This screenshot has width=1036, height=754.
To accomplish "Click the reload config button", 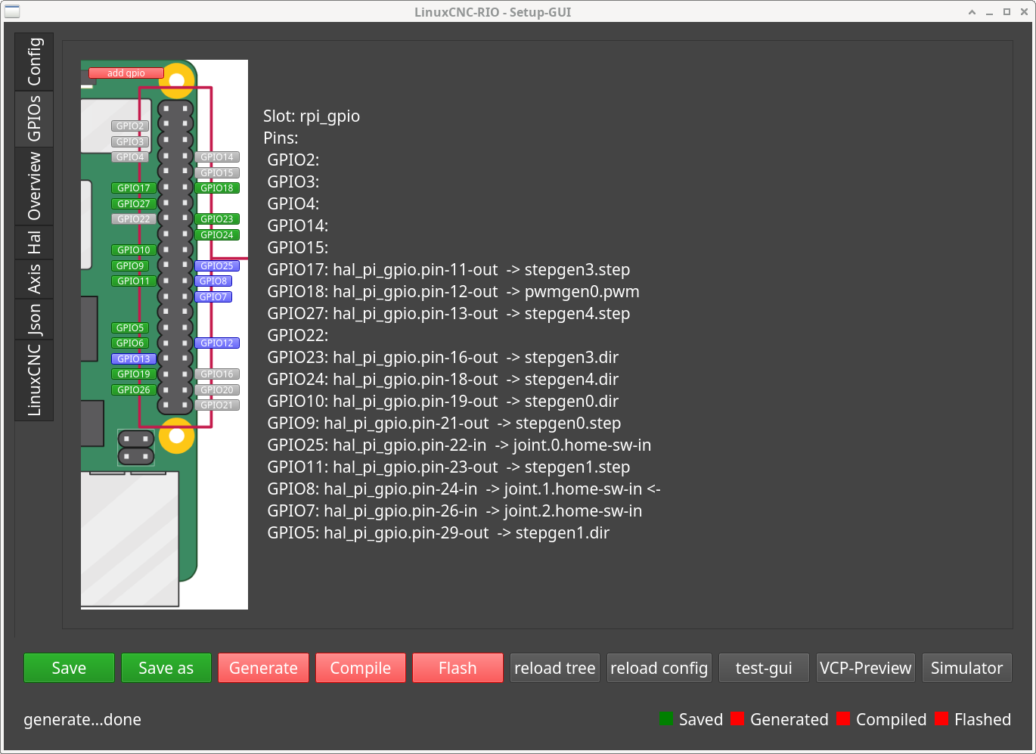I will pyautogui.click(x=659, y=668).
